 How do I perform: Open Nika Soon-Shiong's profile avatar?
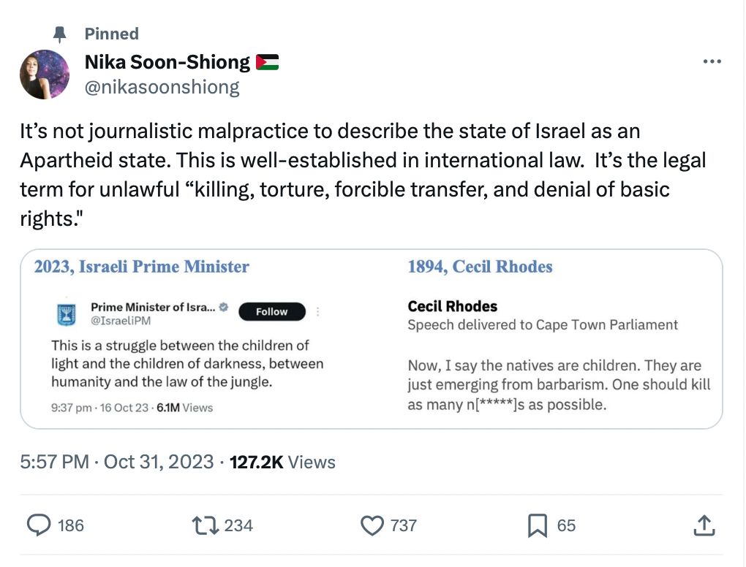tap(45, 75)
